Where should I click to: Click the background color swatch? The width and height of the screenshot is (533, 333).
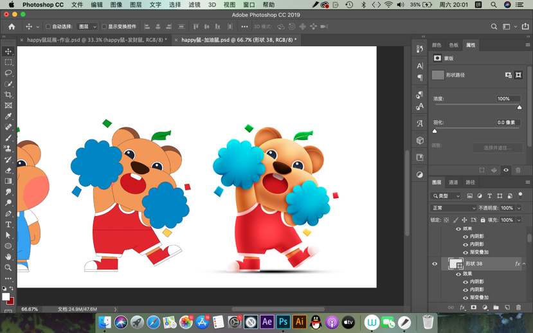click(x=10, y=301)
